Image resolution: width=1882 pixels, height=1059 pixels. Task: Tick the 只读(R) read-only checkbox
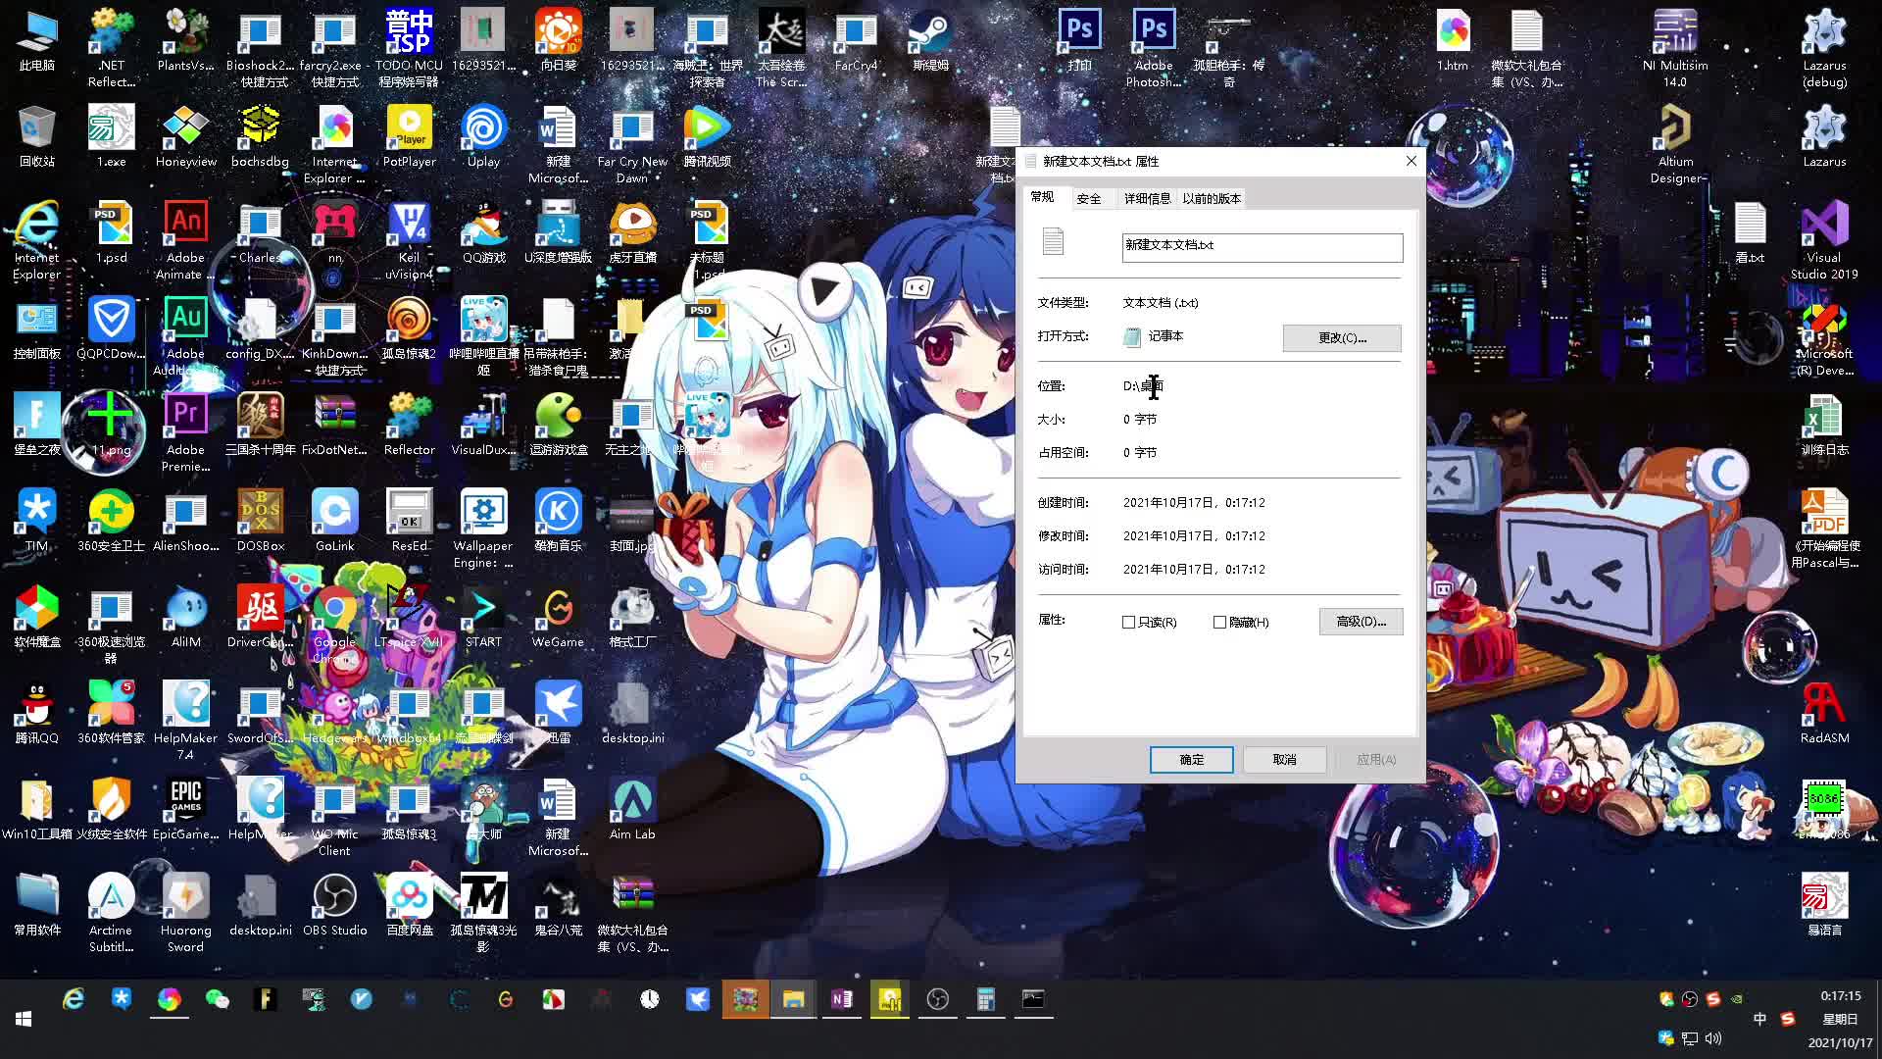[1128, 623]
